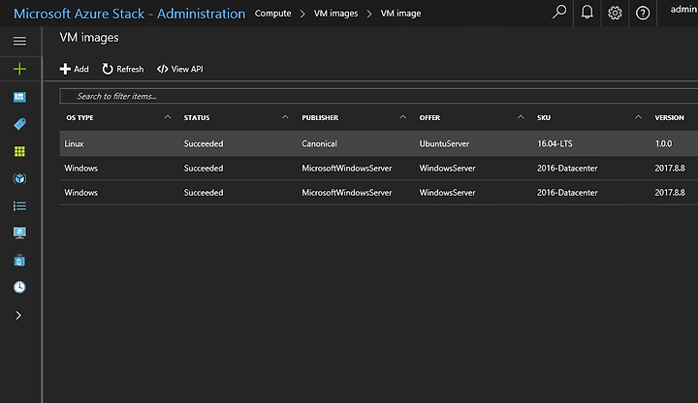Open the list icon in sidebar
Image resolution: width=698 pixels, height=403 pixels.
click(x=19, y=206)
